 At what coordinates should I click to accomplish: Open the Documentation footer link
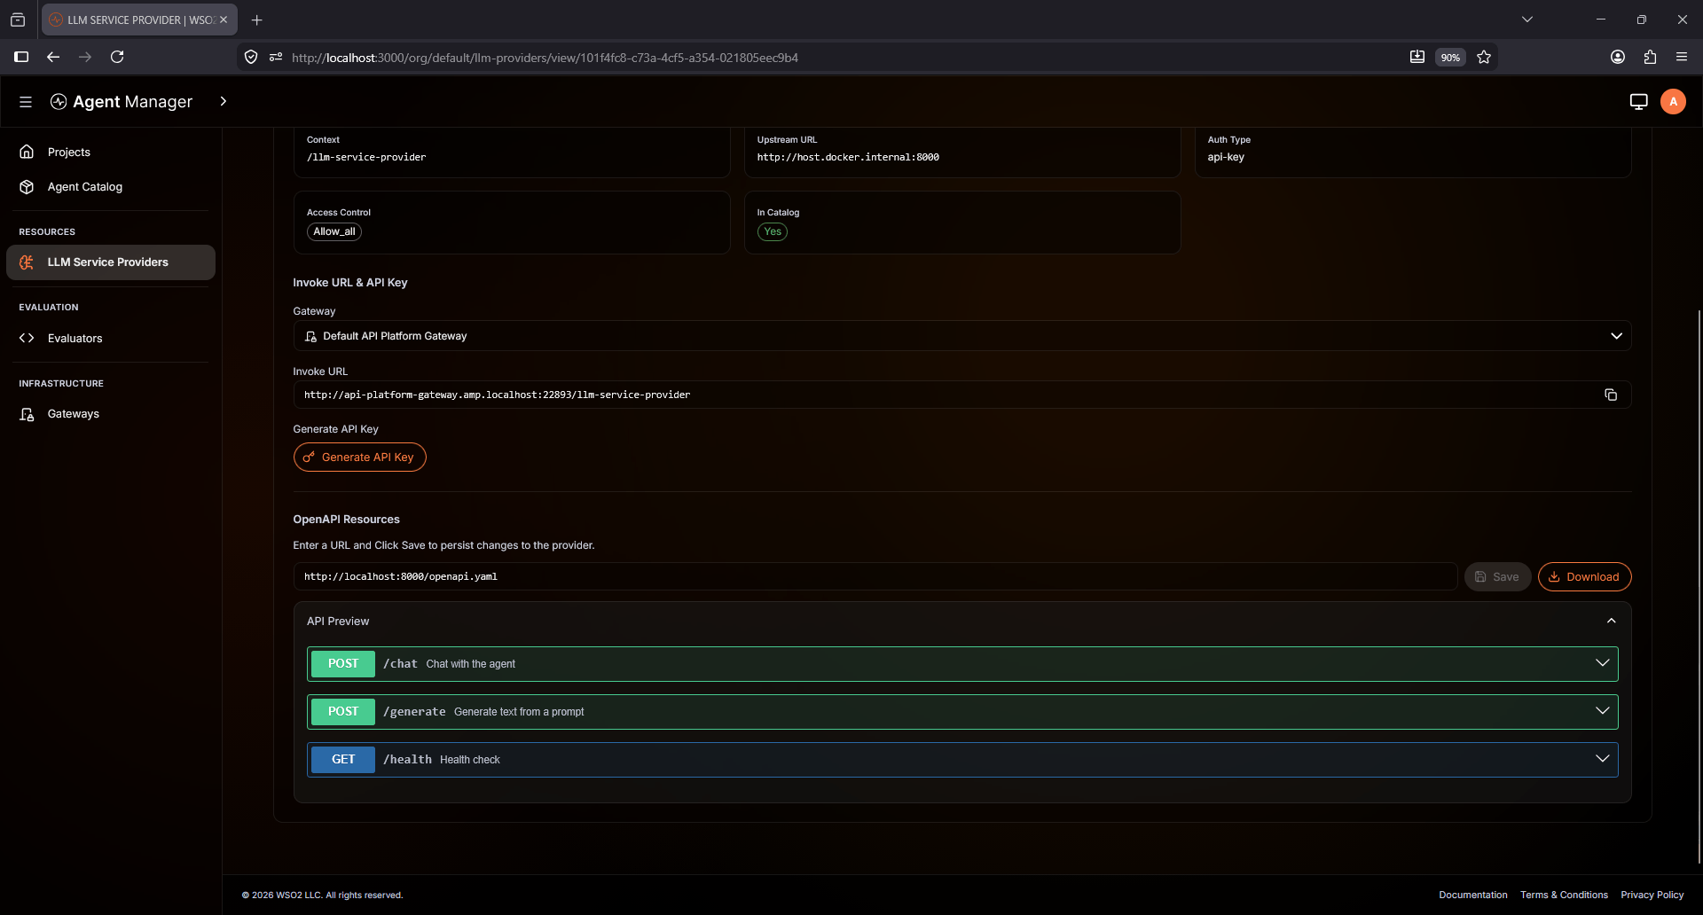(1473, 895)
